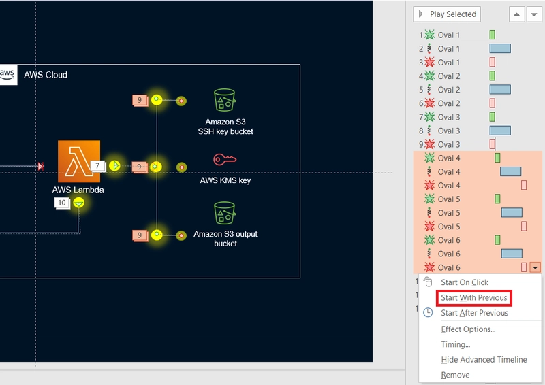
Task: Click green star entrance icon of Oval 6
Action: 430,240
